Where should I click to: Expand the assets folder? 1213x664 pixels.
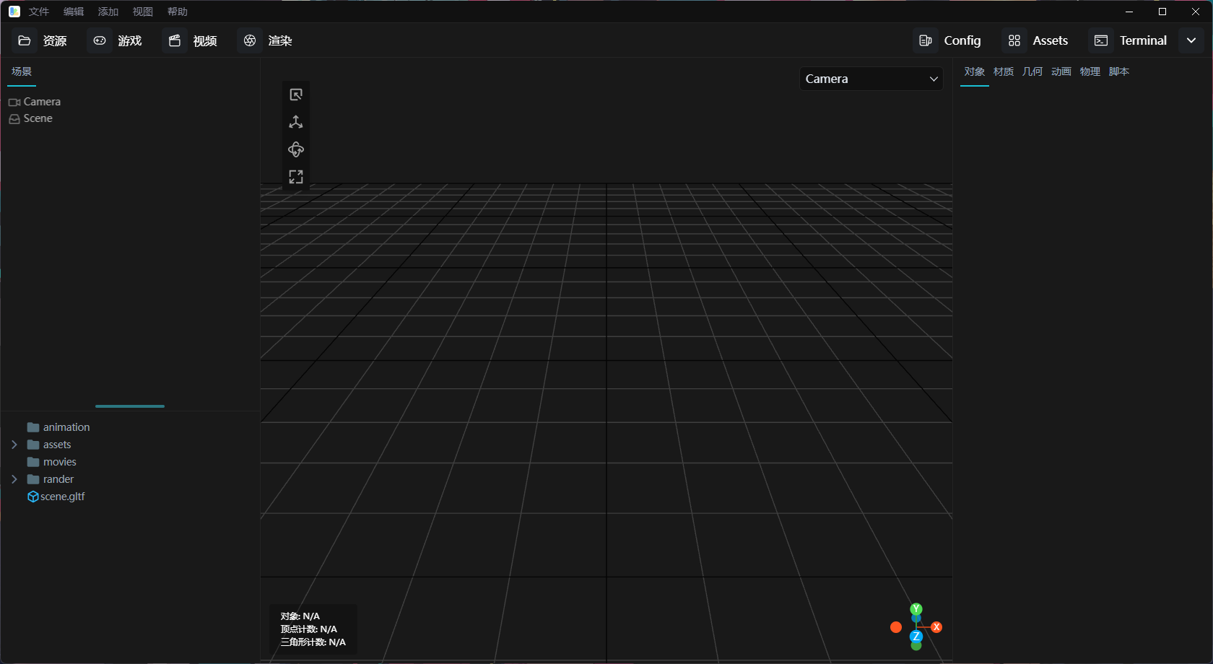pyautogui.click(x=14, y=445)
